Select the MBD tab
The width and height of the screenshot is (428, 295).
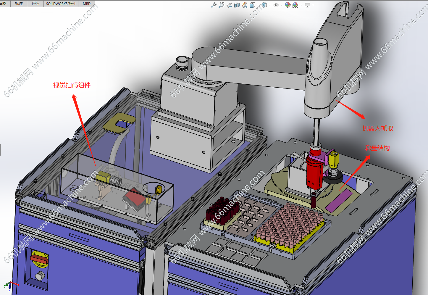pyautogui.click(x=87, y=4)
